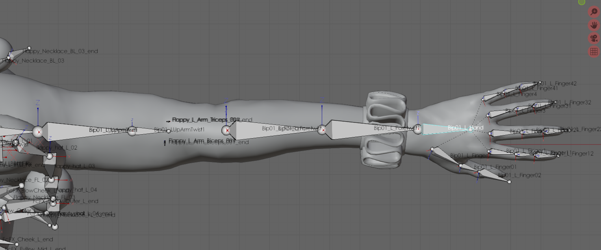The image size is (601, 250).
Task: Pick the Bip01_L_Finger01 label
Action: coord(495,167)
